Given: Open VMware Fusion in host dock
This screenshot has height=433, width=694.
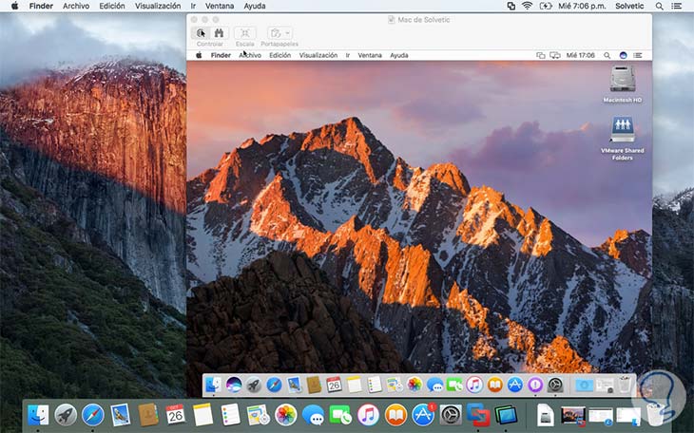Looking at the screenshot, I should (x=478, y=415).
